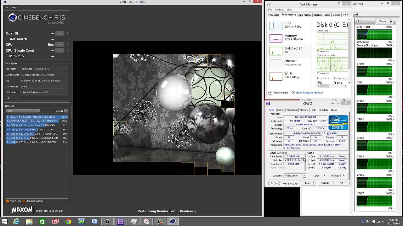Click the Open Resource Monitor link
The height and width of the screenshot is (226, 403).
pos(309,93)
